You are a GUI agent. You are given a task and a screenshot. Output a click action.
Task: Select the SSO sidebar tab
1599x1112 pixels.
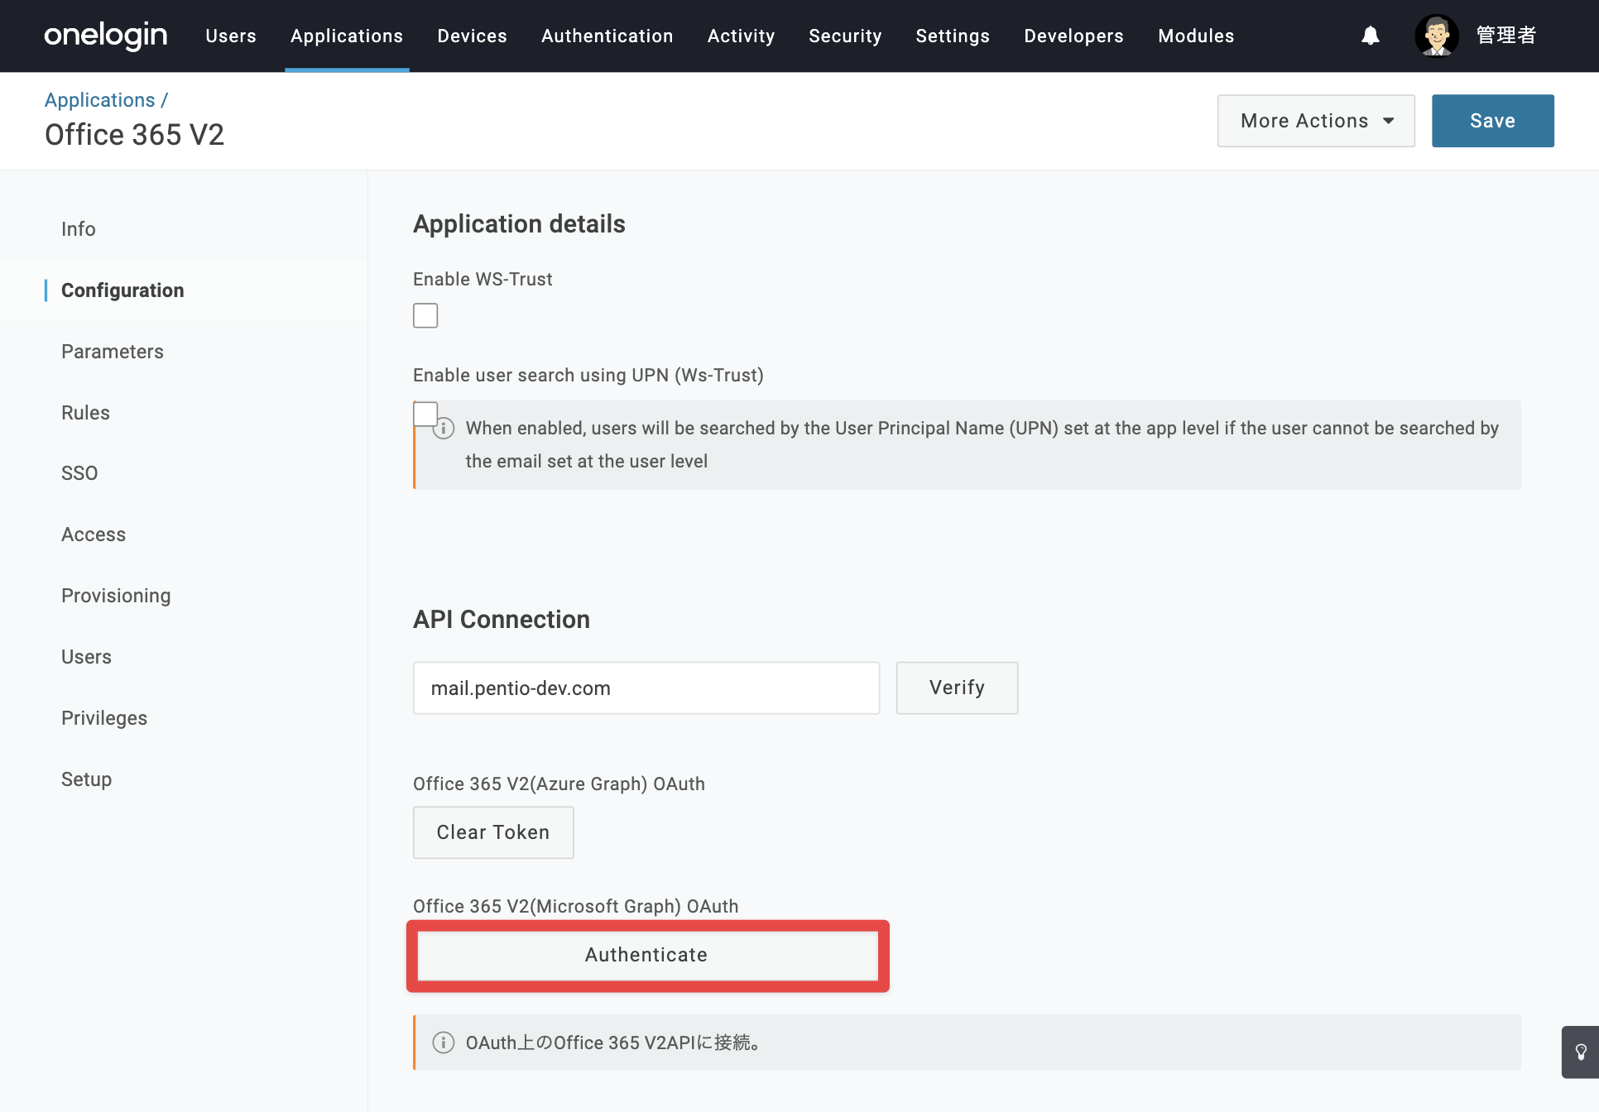pyautogui.click(x=79, y=473)
